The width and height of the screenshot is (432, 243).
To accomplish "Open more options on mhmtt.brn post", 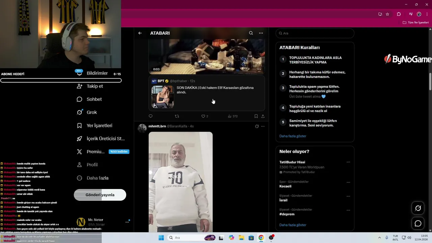I will [263, 126].
